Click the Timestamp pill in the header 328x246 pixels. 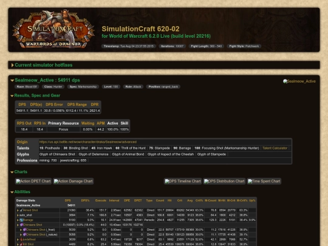tap(128, 46)
